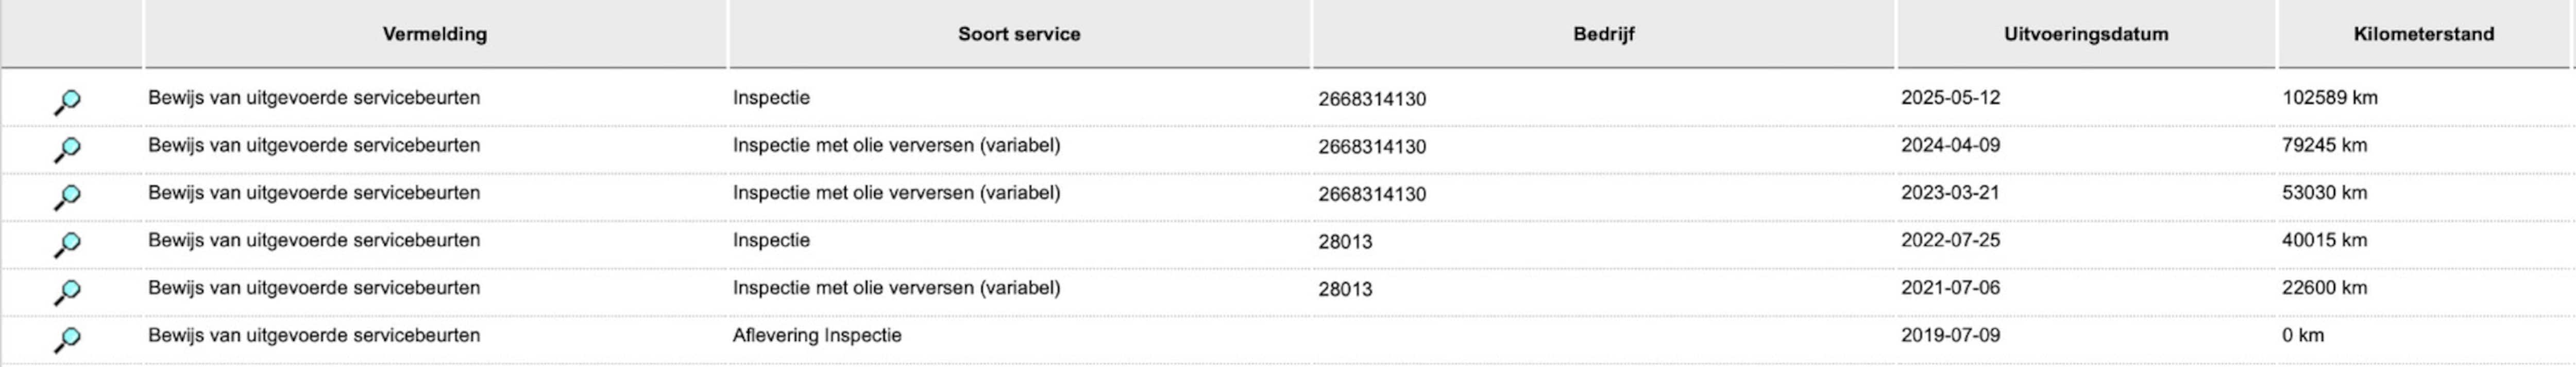Click magnifier icon for the 79245 km entry
The height and width of the screenshot is (367, 2576).
click(x=67, y=149)
